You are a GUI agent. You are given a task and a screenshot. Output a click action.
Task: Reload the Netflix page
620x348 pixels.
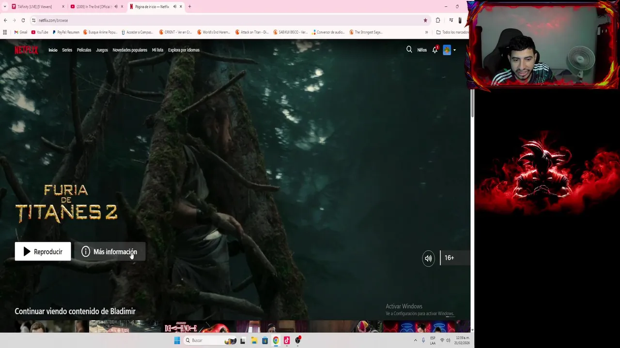23,20
